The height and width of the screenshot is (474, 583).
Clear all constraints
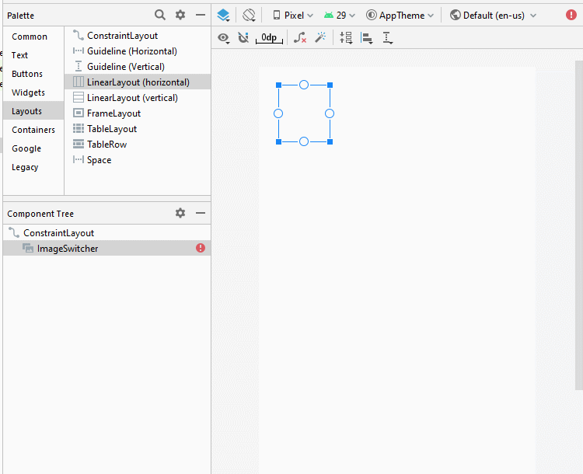click(300, 37)
